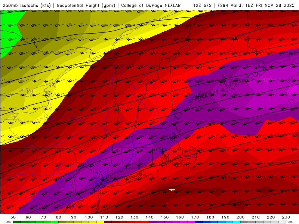The width and height of the screenshot is (299, 224).
Task: Click the '250mb Isotachs (kts)' title text
Action: click(x=27, y=5)
